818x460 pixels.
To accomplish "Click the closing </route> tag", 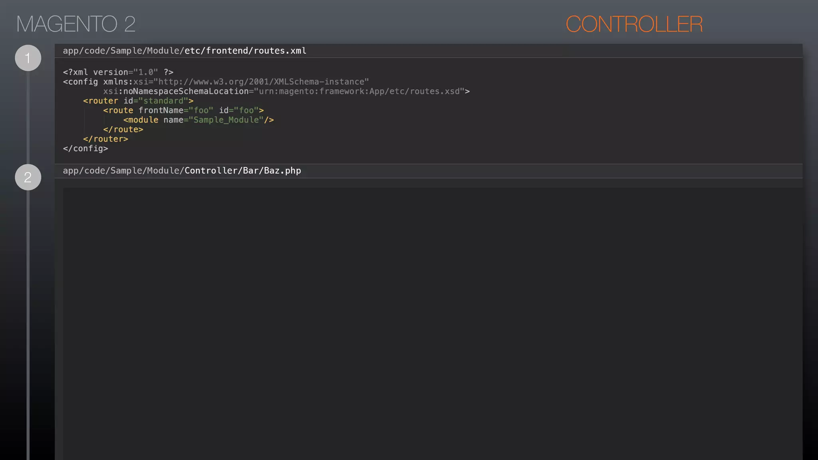I will 123,129.
